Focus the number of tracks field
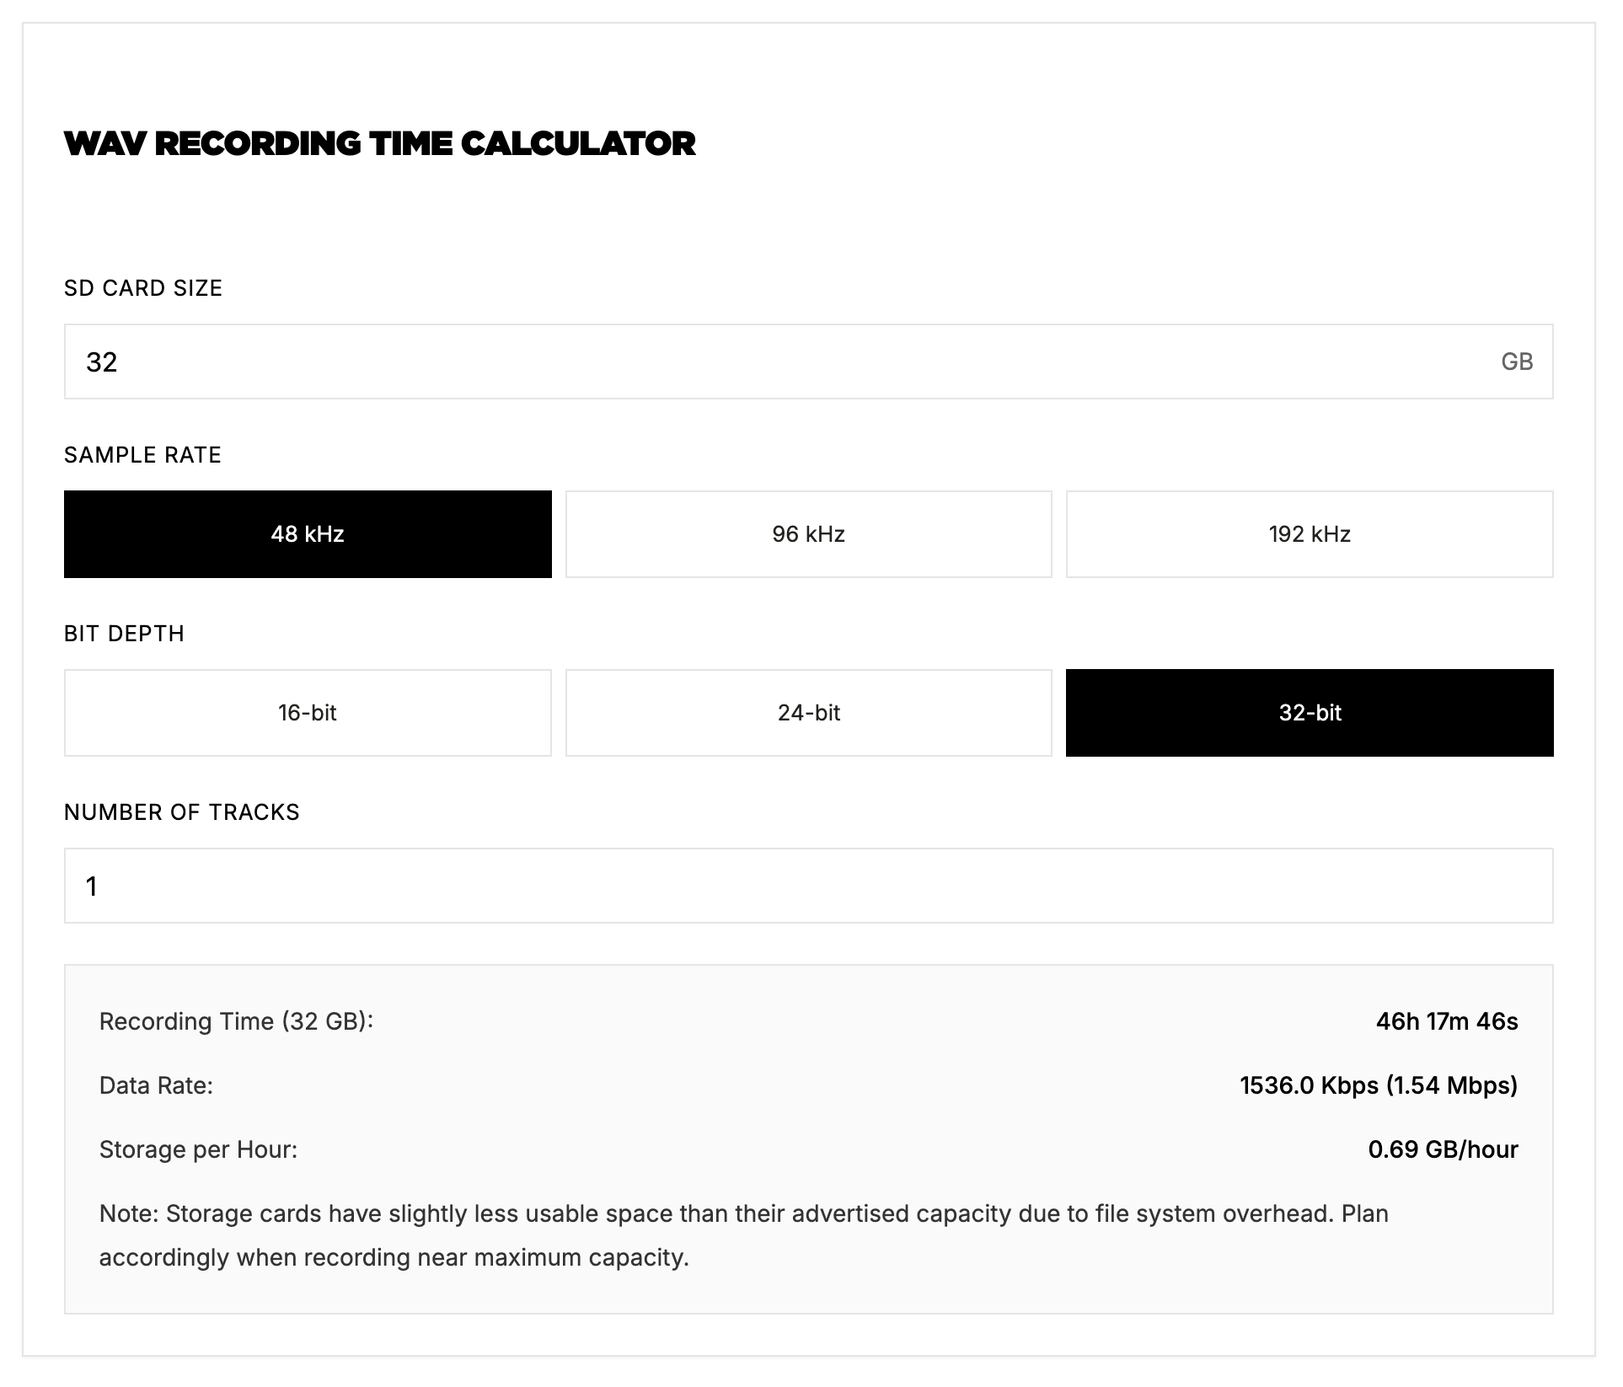Viewport: 1623px width, 1387px height. (x=808, y=886)
